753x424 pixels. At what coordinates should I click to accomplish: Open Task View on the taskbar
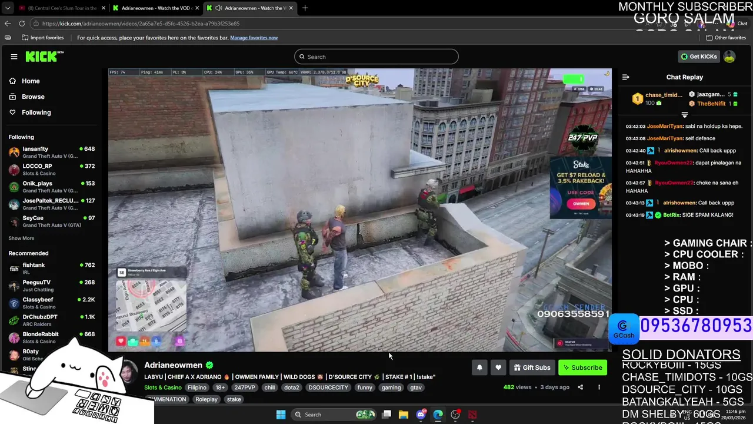387,415
